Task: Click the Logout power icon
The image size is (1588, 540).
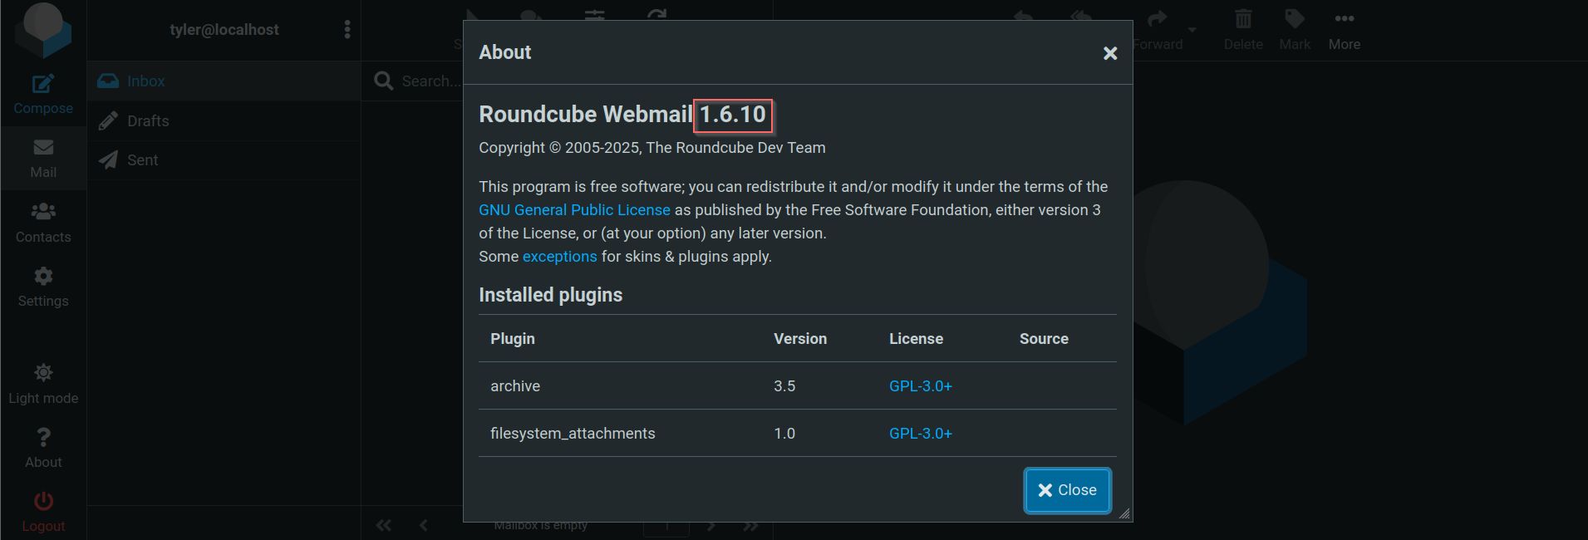Action: (43, 502)
